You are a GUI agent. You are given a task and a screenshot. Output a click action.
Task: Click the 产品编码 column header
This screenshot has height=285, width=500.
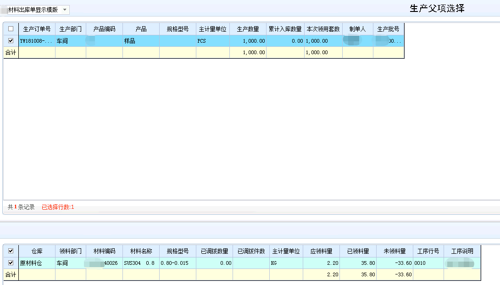104,29
